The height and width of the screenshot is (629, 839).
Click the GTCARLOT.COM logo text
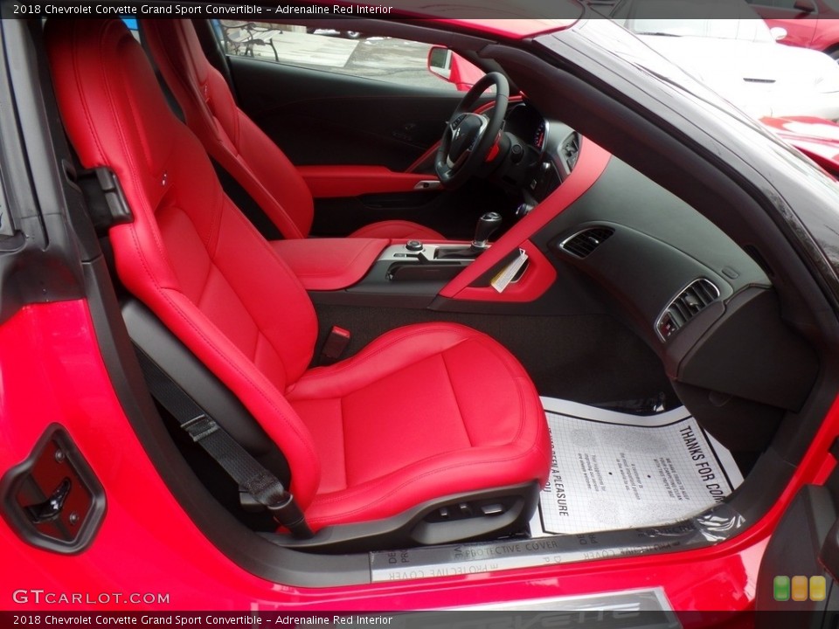coord(91,597)
